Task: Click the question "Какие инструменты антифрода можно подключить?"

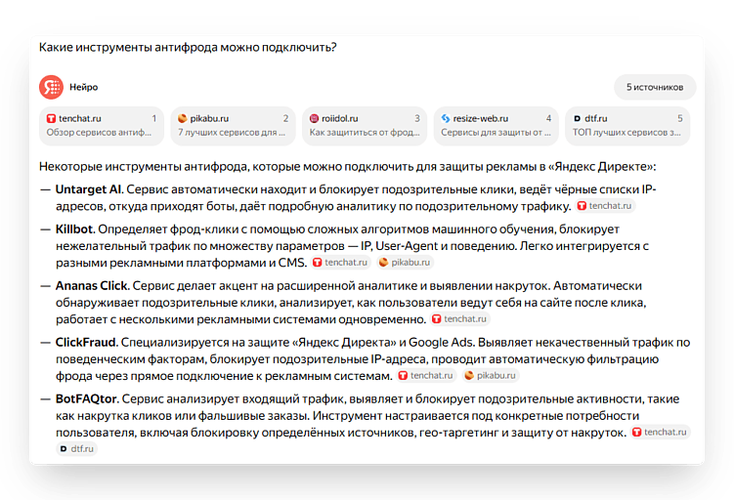Action: [188, 48]
